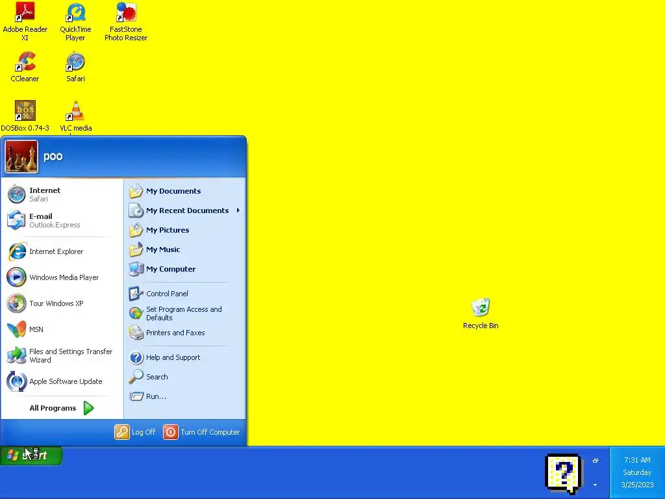Open Printers and Faxes
The width and height of the screenshot is (665, 499).
tap(185, 333)
